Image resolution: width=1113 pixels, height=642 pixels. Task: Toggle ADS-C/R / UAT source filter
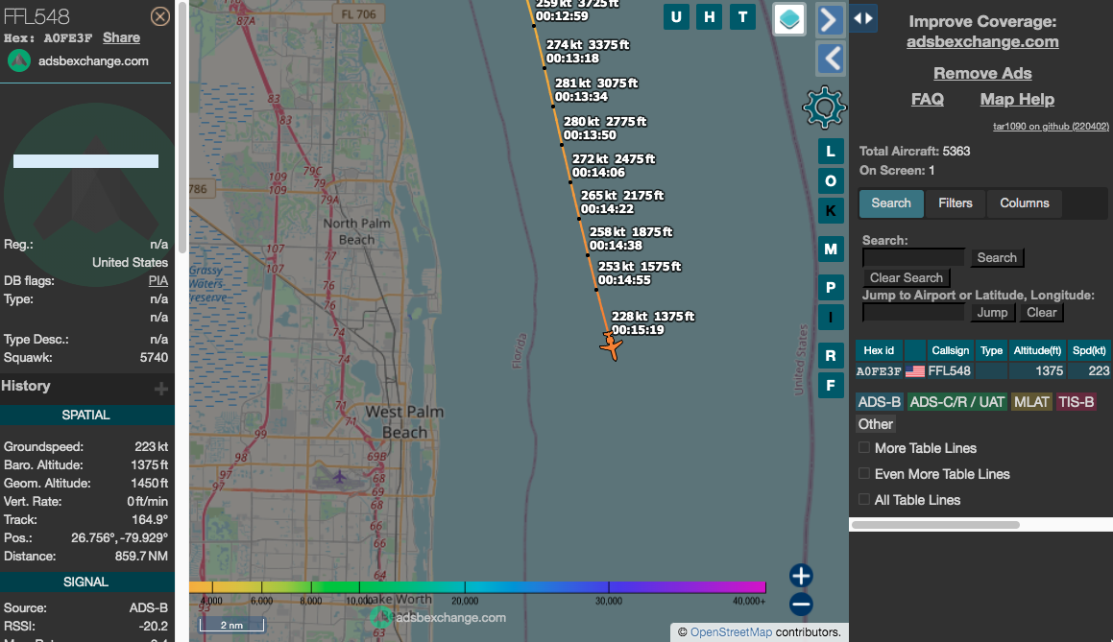click(x=956, y=402)
